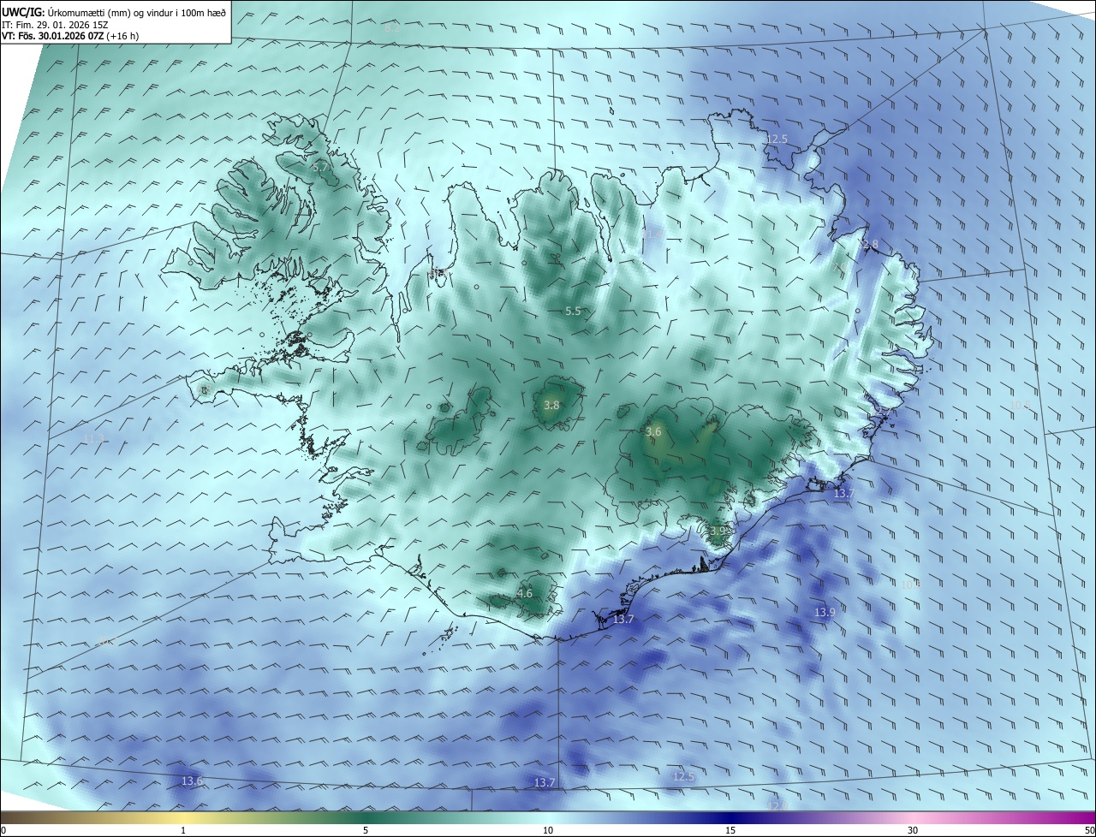This screenshot has height=837, width=1096.
Task: Select the 4.6 value on the southern glacier
Action: click(525, 593)
